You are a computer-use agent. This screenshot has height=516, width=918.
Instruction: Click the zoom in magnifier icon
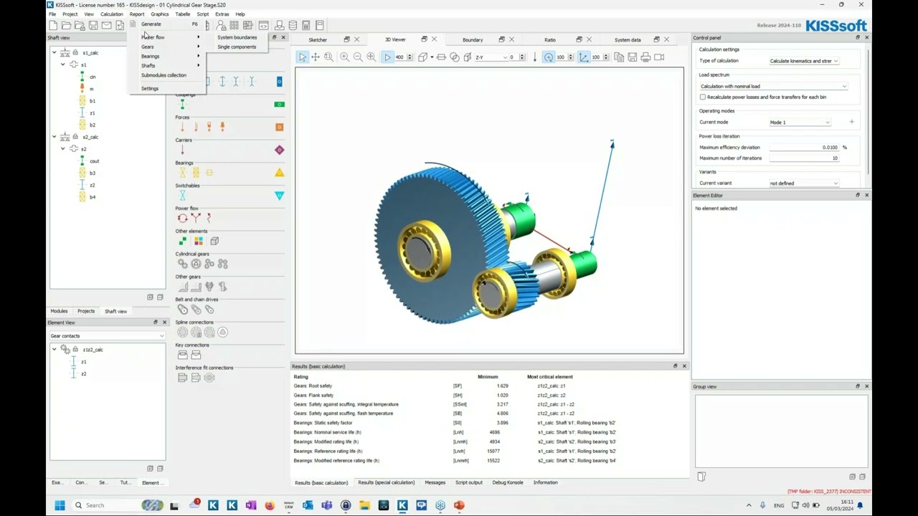[x=344, y=57]
